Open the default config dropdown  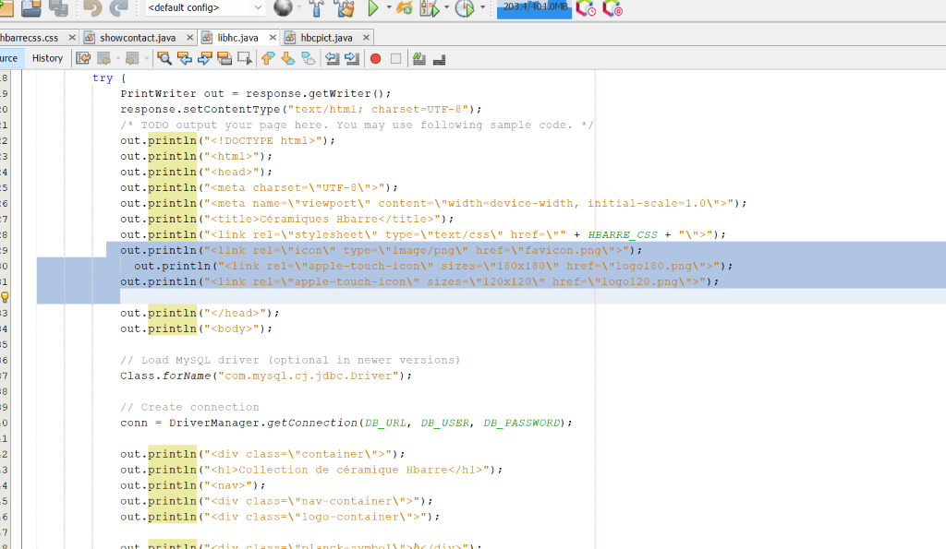click(204, 8)
